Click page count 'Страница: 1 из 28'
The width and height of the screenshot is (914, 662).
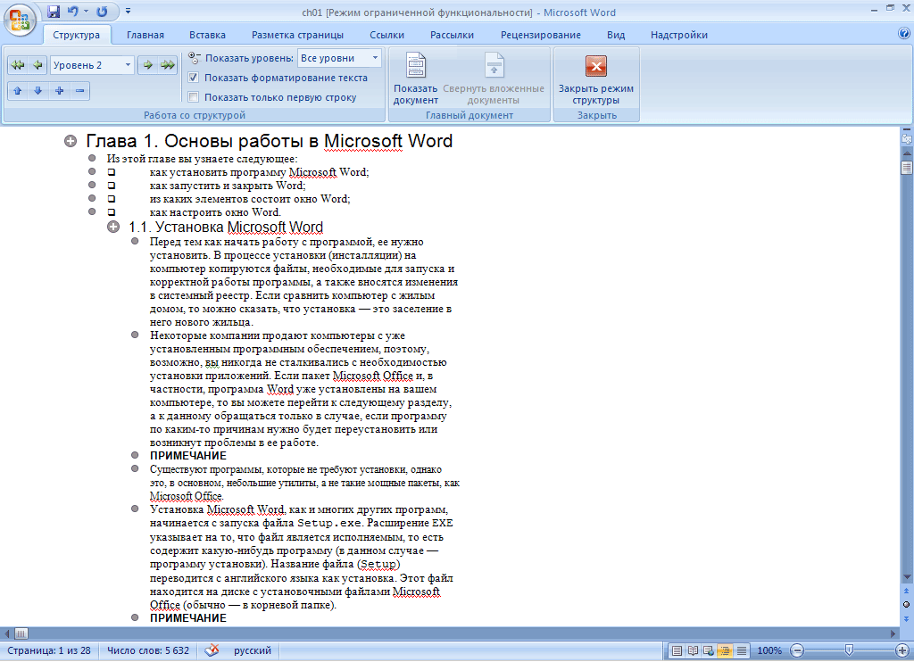[49, 650]
